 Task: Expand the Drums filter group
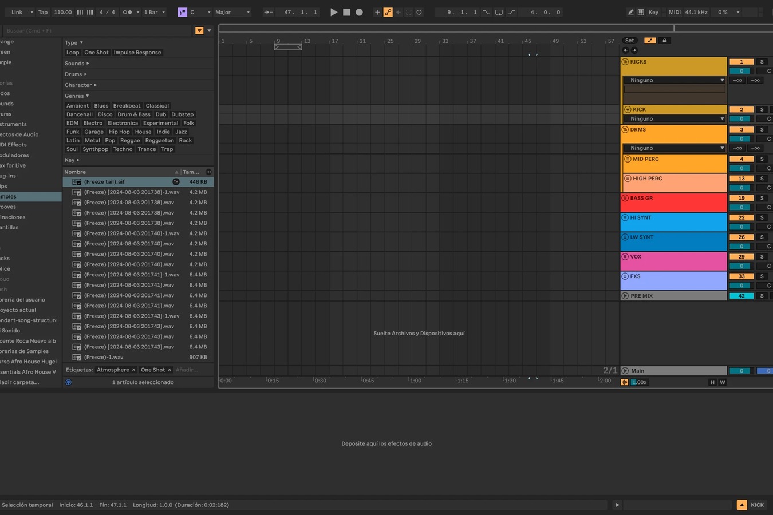point(76,74)
